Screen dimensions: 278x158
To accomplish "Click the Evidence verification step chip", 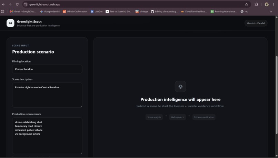I will pos(204,117).
